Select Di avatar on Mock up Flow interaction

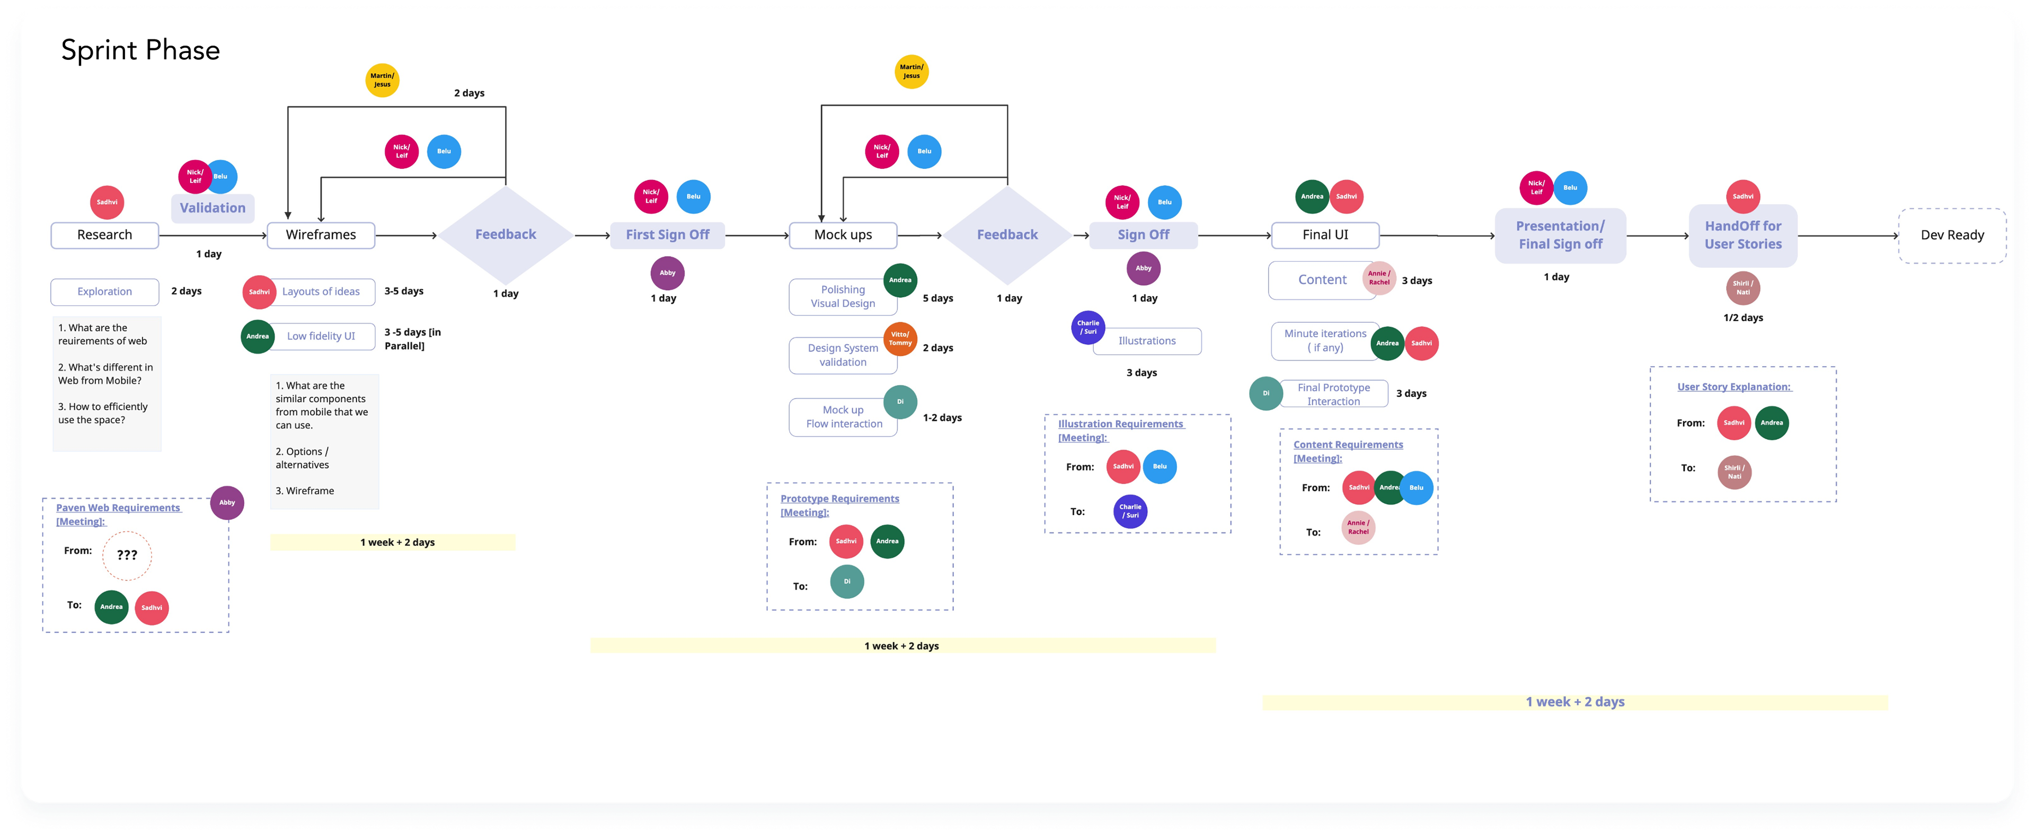900,401
